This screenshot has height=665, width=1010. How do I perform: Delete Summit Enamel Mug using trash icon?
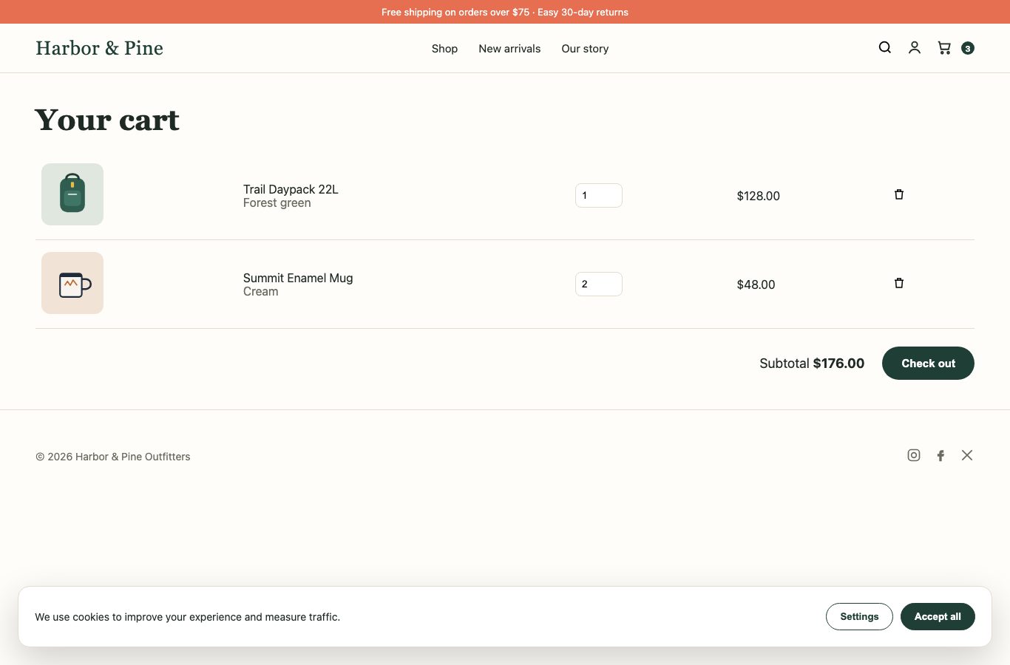tap(899, 283)
